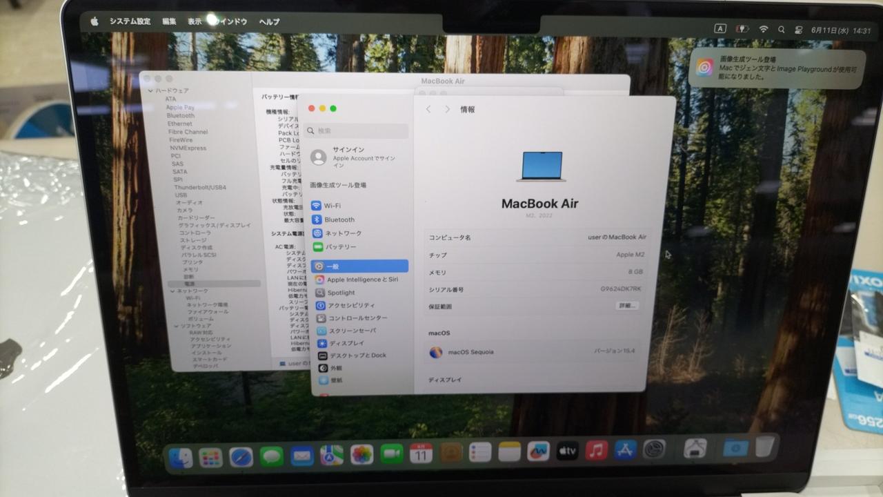Viewport: 883px width, 497px height.
Task: Open Apple Intelligence と Siri settings
Action: coord(361,280)
